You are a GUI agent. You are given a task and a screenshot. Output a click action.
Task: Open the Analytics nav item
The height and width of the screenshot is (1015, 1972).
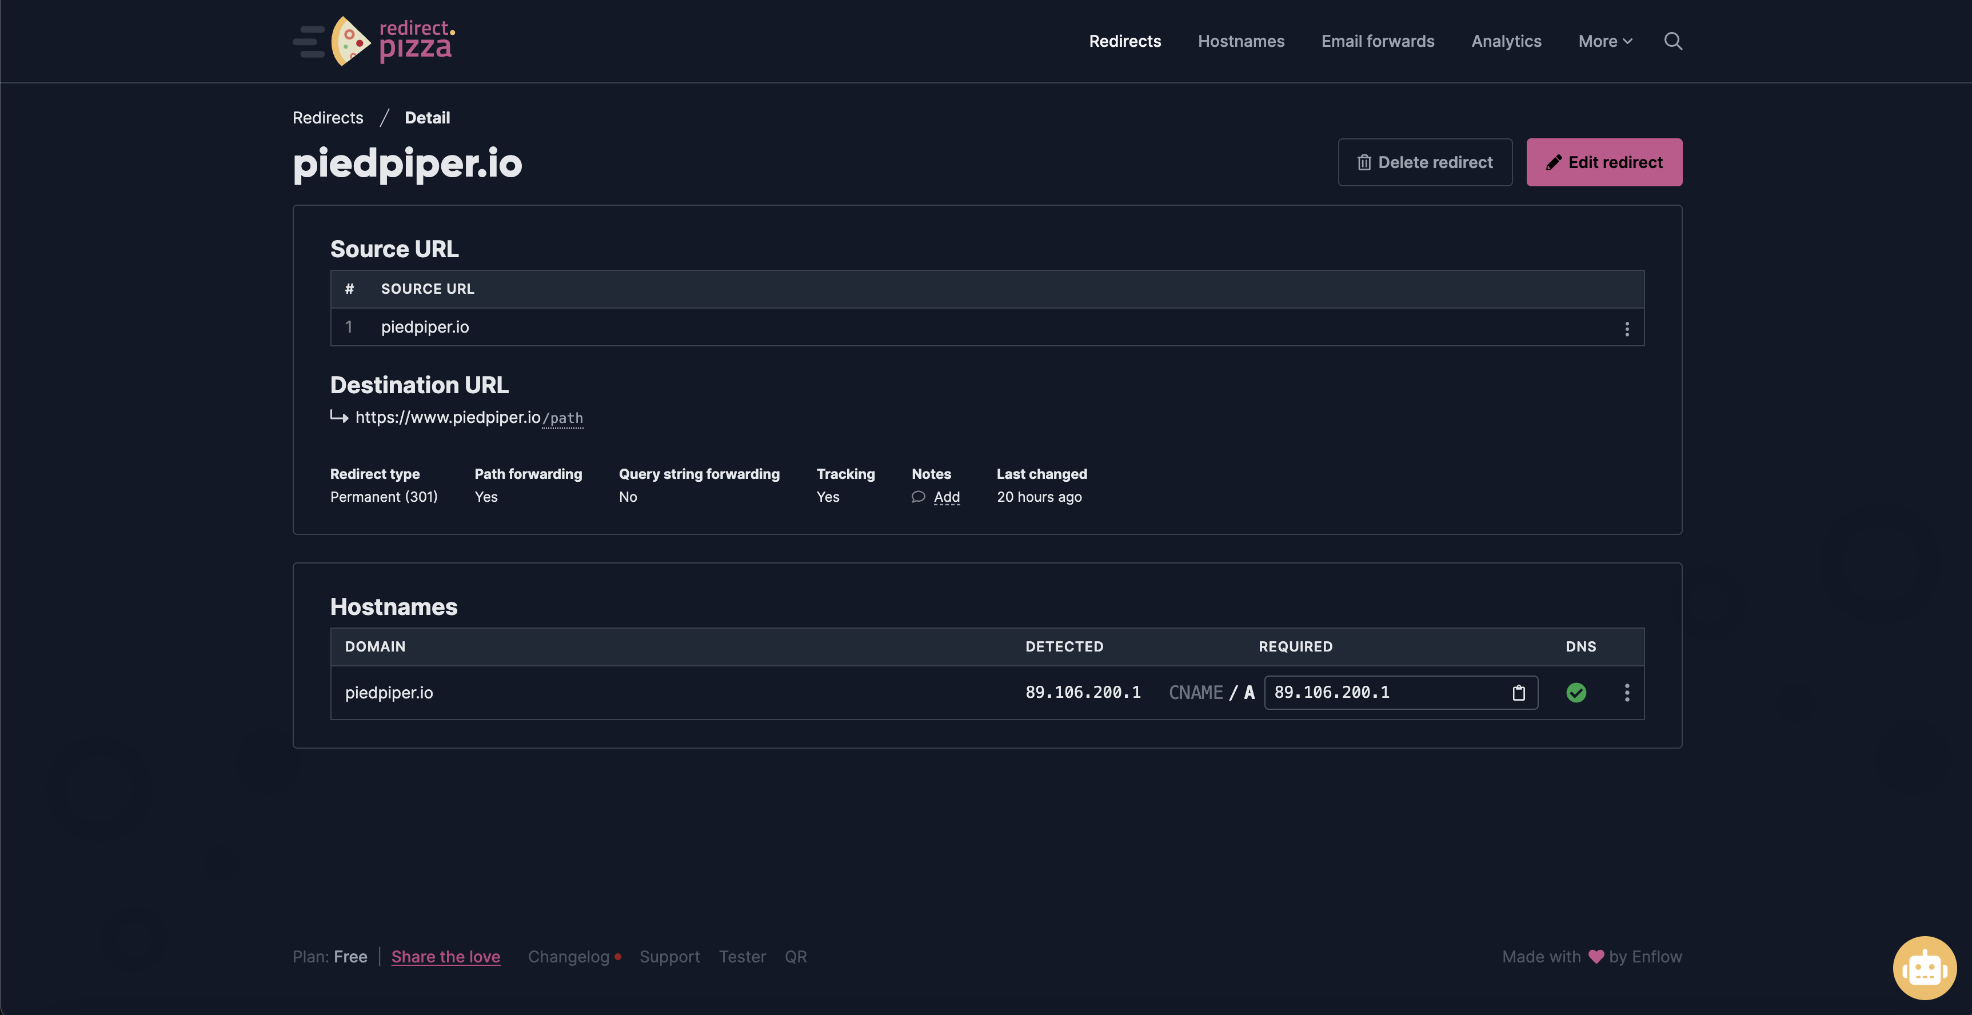coord(1506,41)
